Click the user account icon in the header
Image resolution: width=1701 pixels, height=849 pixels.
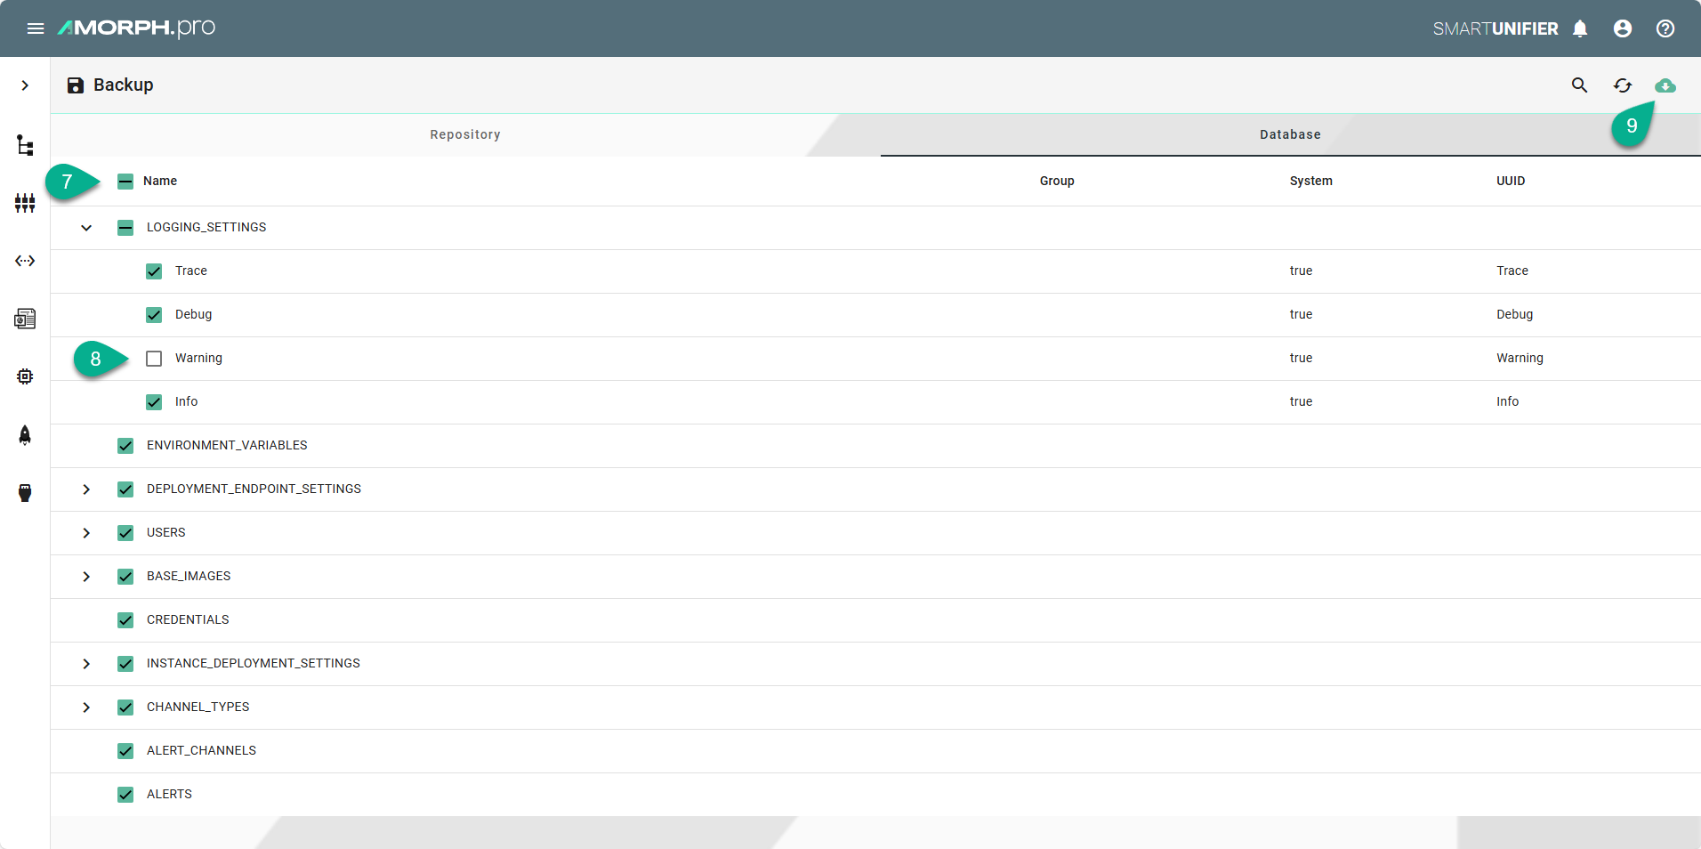point(1622,28)
